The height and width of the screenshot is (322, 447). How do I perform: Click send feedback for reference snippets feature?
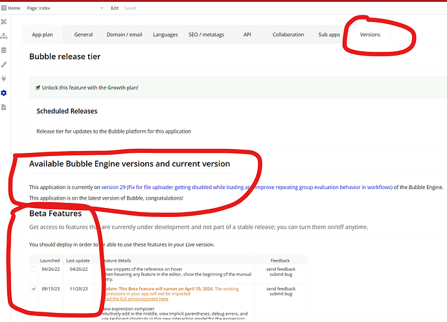point(281,269)
